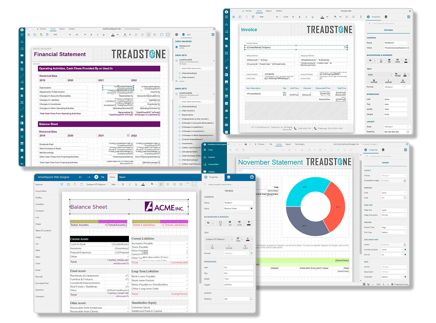436x323 pixels.
Task: Click Properties Mode at bottom of November Statement window
Action: (x=399, y=284)
